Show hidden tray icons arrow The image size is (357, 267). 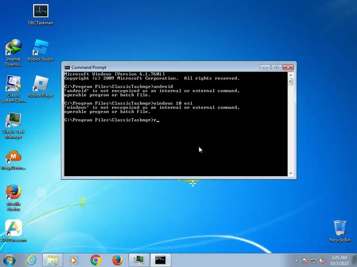click(296, 260)
